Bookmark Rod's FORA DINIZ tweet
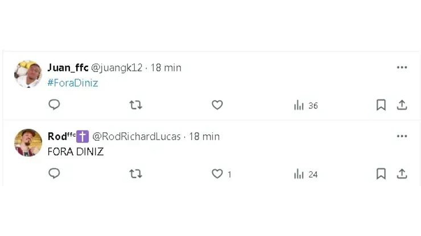This screenshot has width=421, height=236. point(381,174)
